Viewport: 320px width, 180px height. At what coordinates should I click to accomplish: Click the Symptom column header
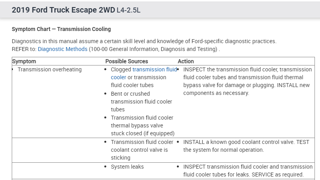pyautogui.click(x=24, y=61)
